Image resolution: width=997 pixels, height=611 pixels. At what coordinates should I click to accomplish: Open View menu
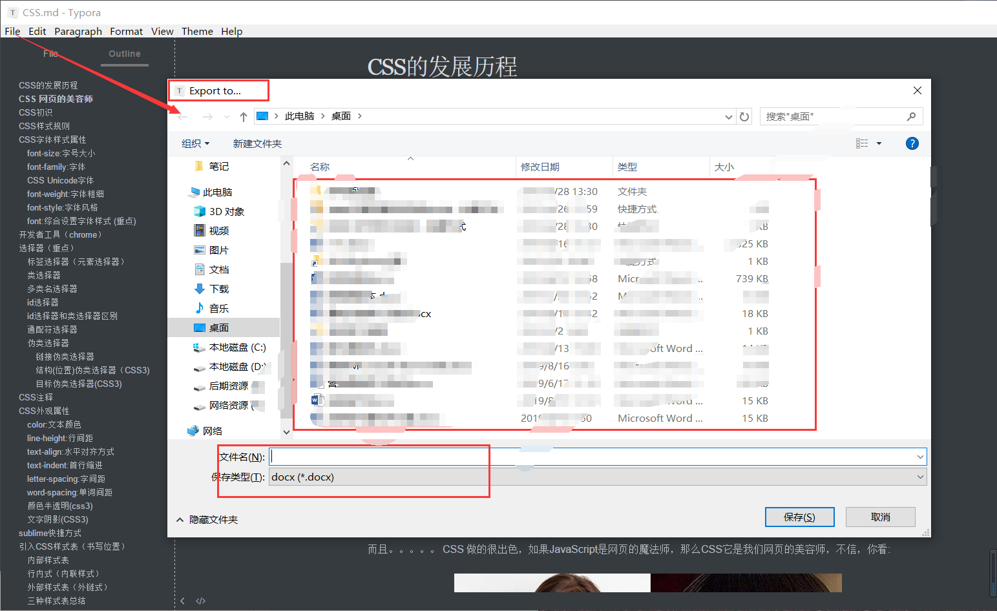click(x=162, y=31)
